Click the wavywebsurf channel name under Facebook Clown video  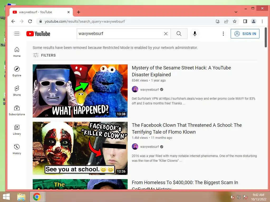(150, 147)
